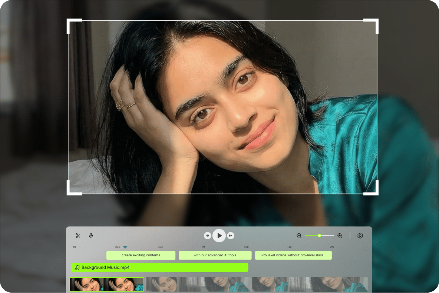Click the microphone voiceover icon

[x=91, y=236]
